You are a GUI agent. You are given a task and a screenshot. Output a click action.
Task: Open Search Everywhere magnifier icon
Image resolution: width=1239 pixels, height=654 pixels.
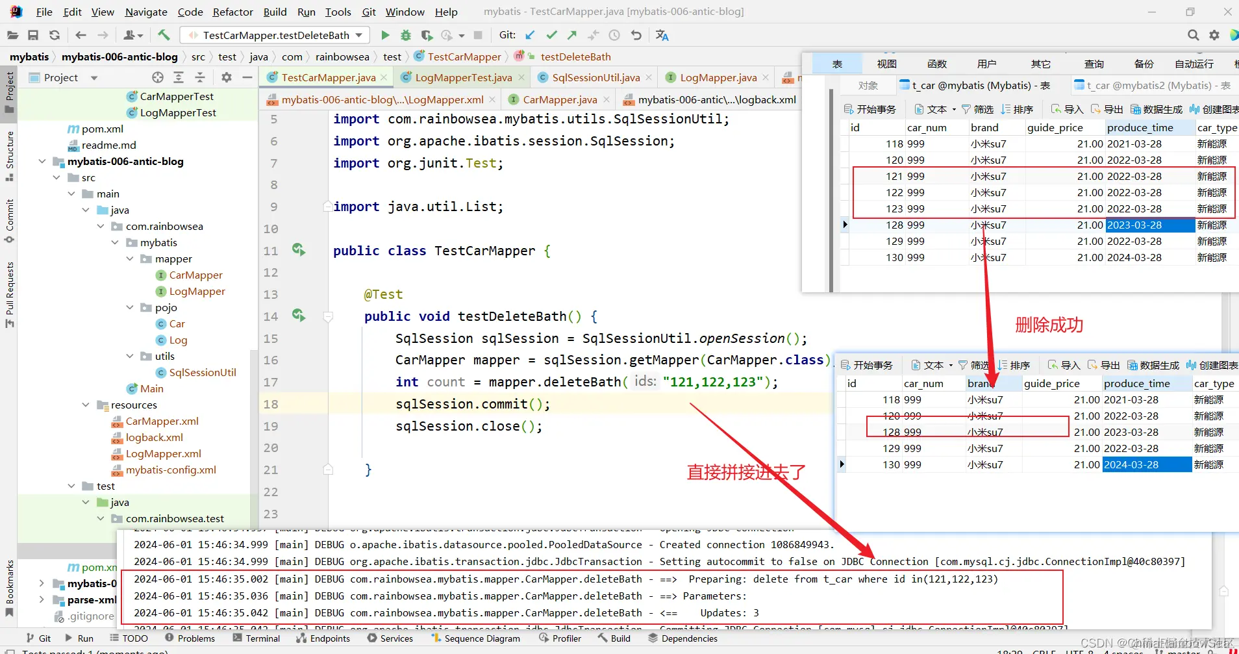tap(1193, 35)
